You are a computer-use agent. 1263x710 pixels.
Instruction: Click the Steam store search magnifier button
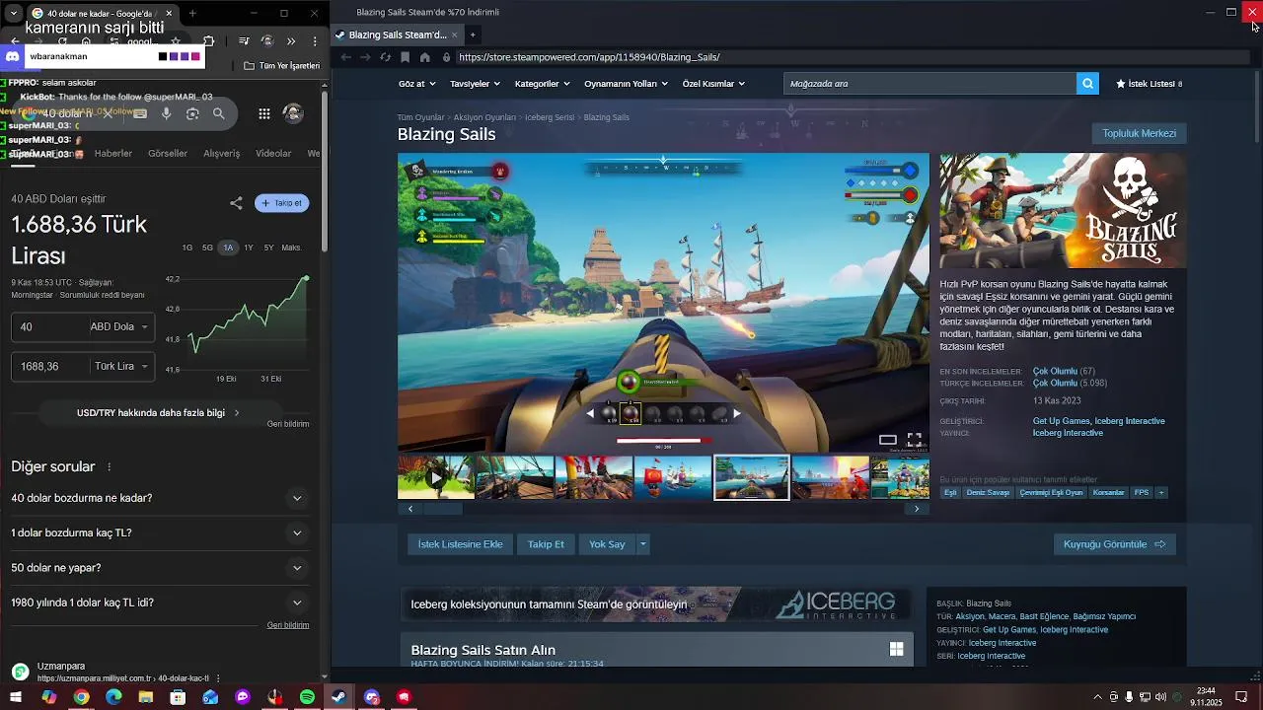pos(1087,84)
